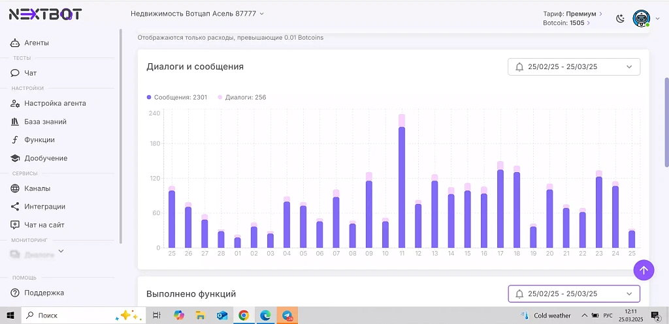This screenshot has height=324, width=669.
Task: Open the Тариф: Премиум link
Action: pyautogui.click(x=572, y=14)
